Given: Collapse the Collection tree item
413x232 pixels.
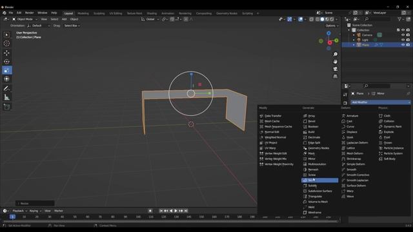Looking at the screenshot, I should tap(349, 30).
